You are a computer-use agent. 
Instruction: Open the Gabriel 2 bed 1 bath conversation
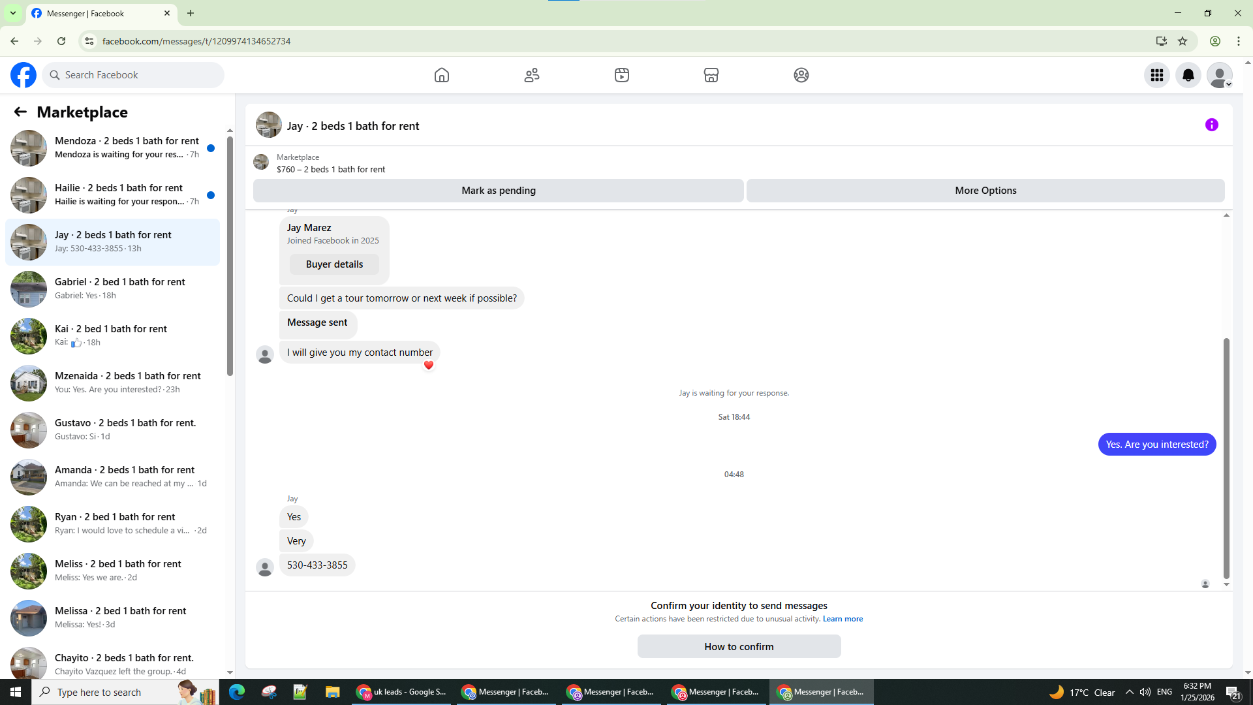tap(112, 289)
